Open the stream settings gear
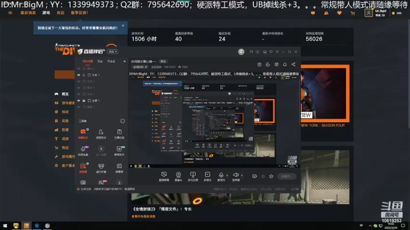The image size is (410, 230). click(x=271, y=176)
